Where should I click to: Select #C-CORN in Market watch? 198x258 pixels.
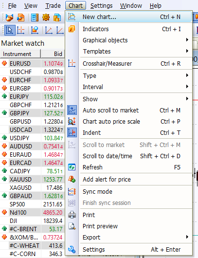(x=22, y=254)
